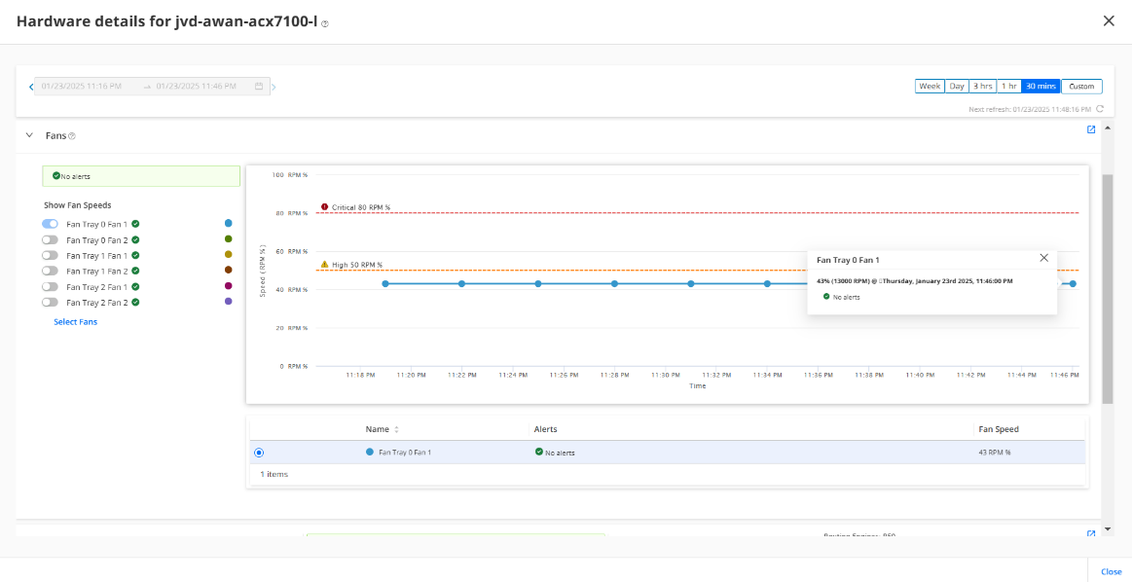
Task: Go to previous time range arrow
Action: (x=31, y=87)
